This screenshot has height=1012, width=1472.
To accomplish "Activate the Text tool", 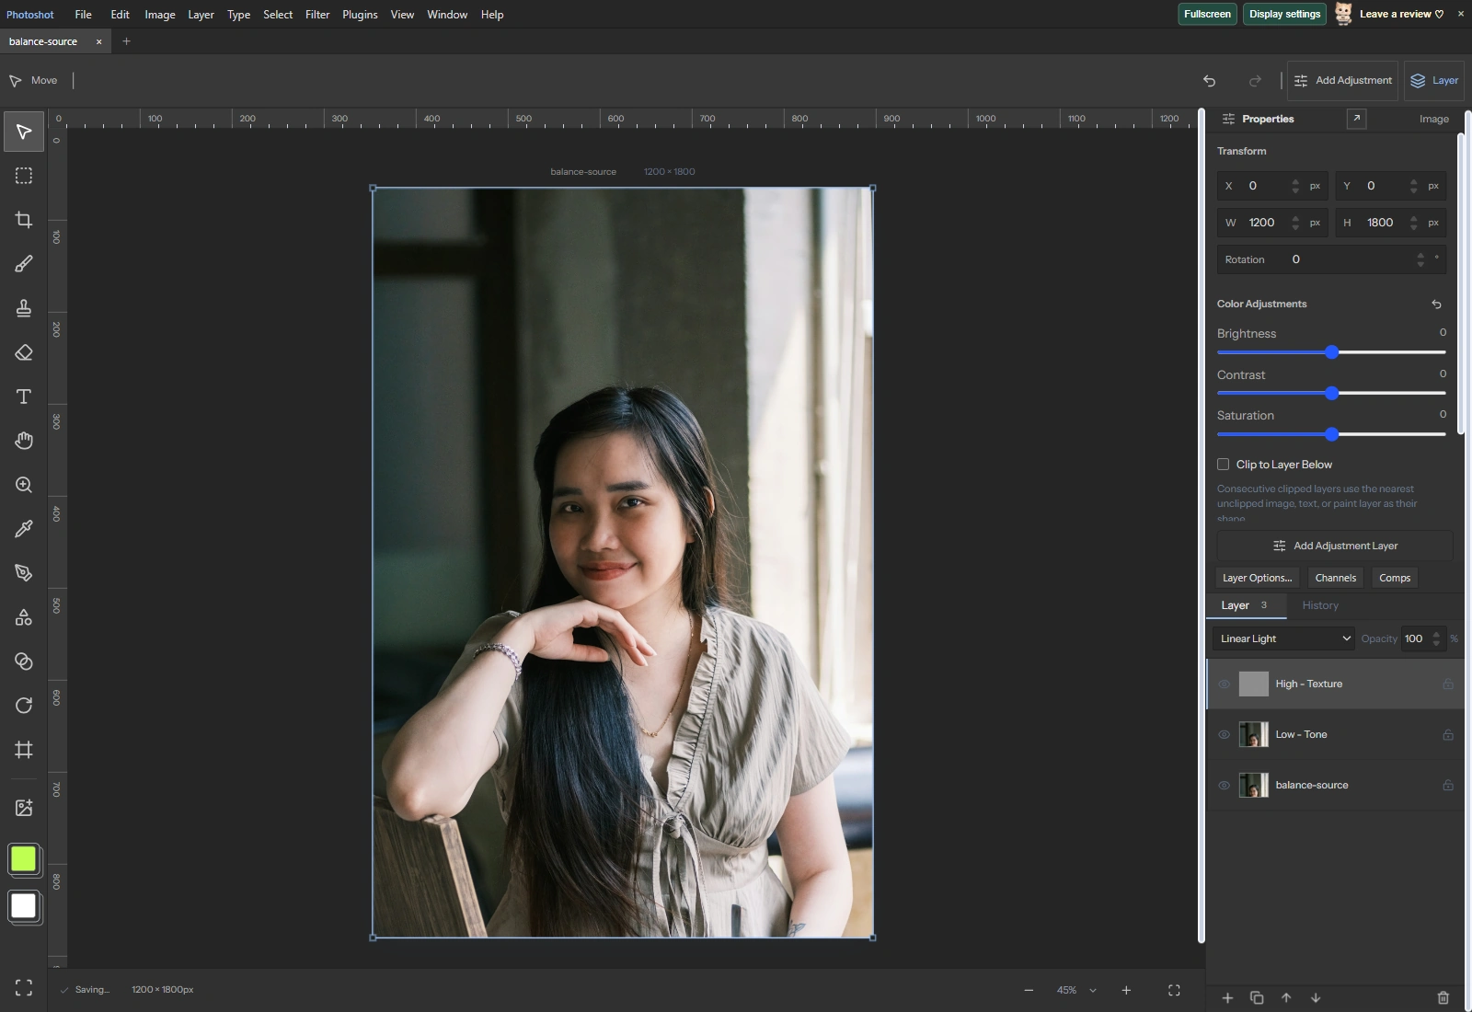I will tap(24, 397).
